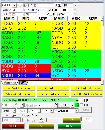Click the RPL replace button

(71, 120)
